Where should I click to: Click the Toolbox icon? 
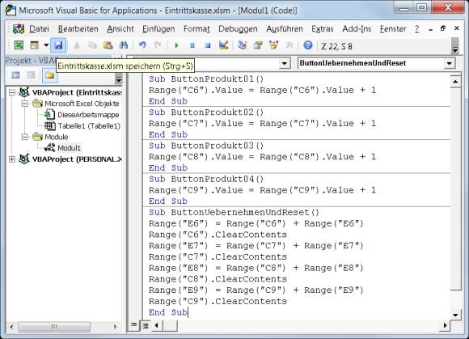click(289, 45)
